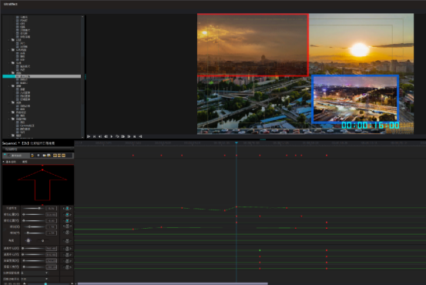Image resolution: width=426 pixels, height=285 pixels.
Task: Select the tree item directly below the highlighted row
Action: pyautogui.click(x=22, y=79)
